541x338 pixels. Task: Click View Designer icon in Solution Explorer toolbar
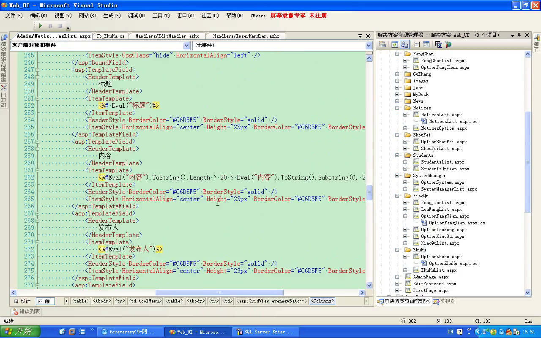pos(426,44)
